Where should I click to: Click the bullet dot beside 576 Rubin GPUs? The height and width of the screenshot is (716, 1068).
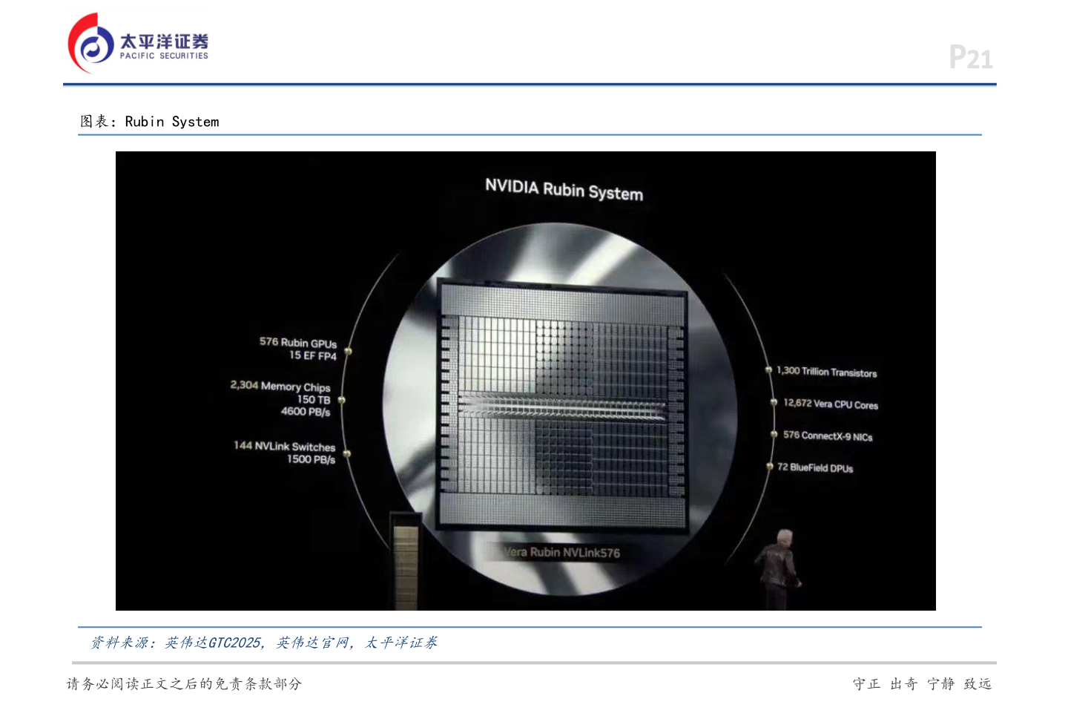348,351
